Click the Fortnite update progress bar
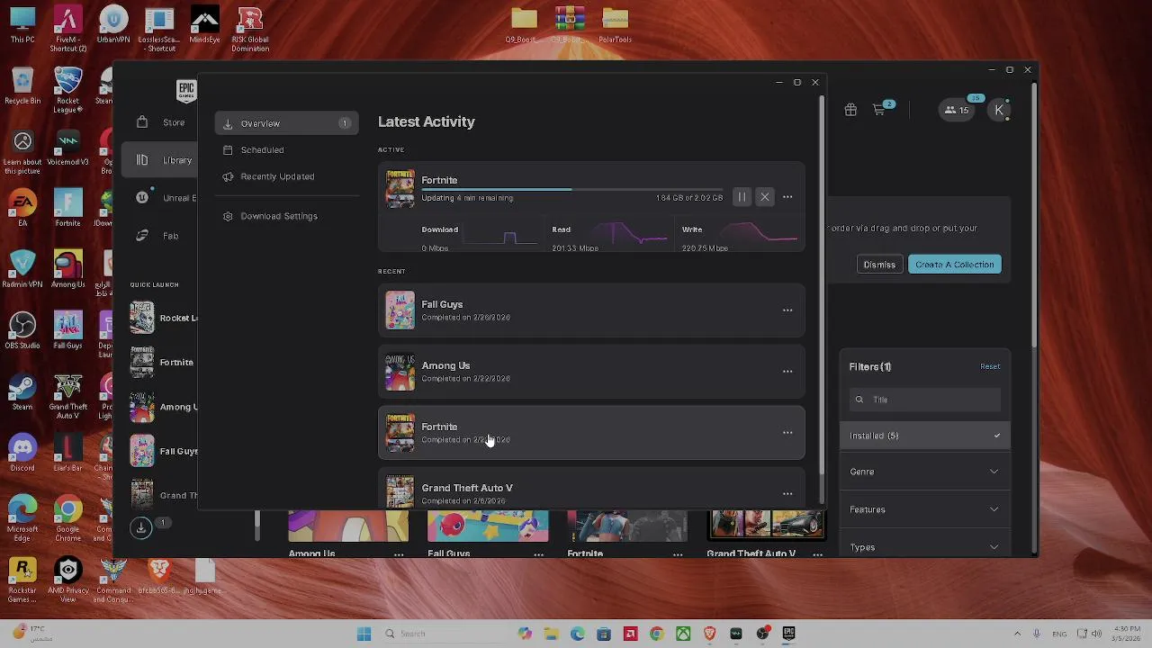This screenshot has height=648, width=1152. click(x=571, y=189)
